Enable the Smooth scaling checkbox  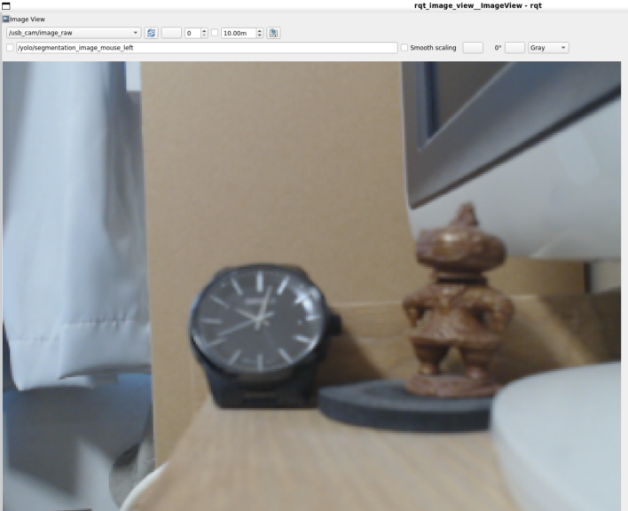tap(404, 48)
